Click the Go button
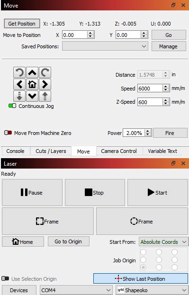The width and height of the screenshot is (189, 295). [x=169, y=35]
